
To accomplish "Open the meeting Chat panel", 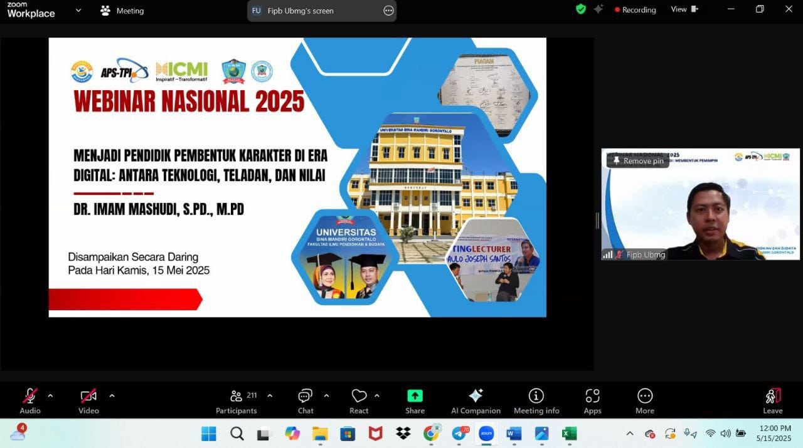I will [x=305, y=400].
